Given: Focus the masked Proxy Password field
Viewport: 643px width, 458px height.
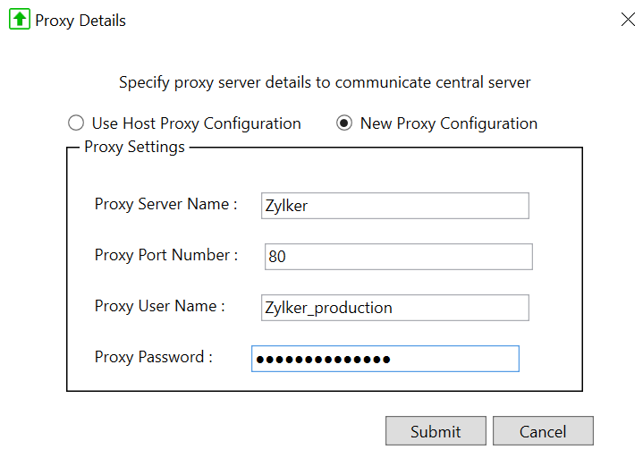Looking at the screenshot, I should pyautogui.click(x=385, y=359).
